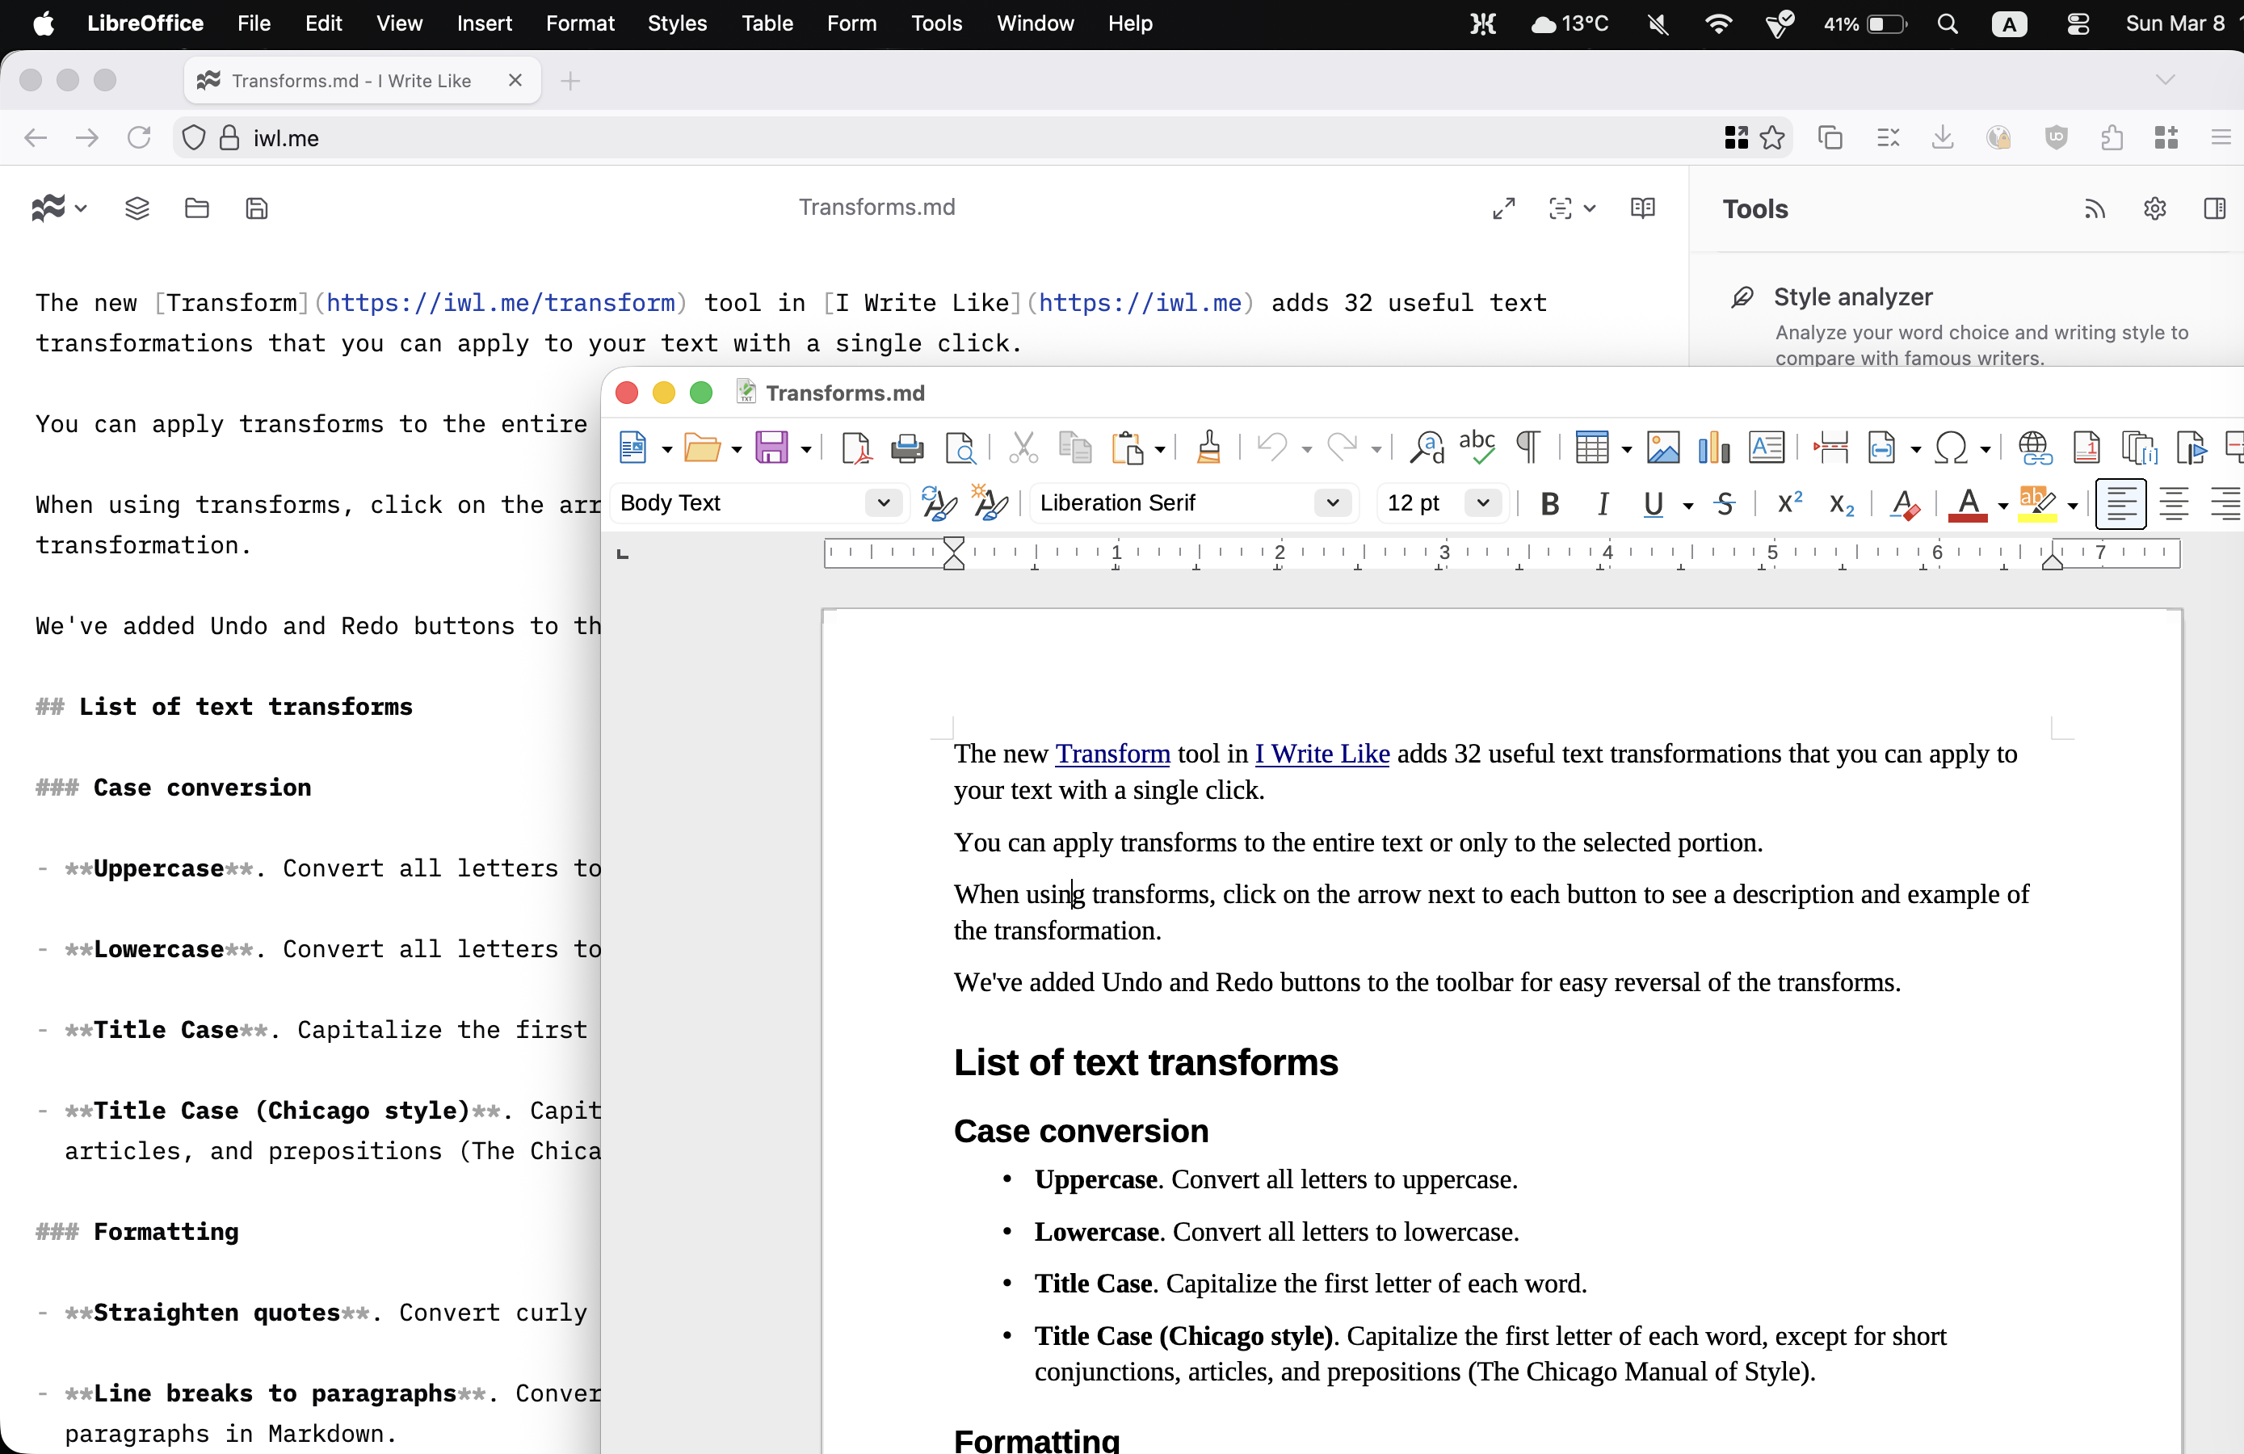Open the Liberation Serif font name dropdown
The width and height of the screenshot is (2244, 1454).
click(1331, 502)
